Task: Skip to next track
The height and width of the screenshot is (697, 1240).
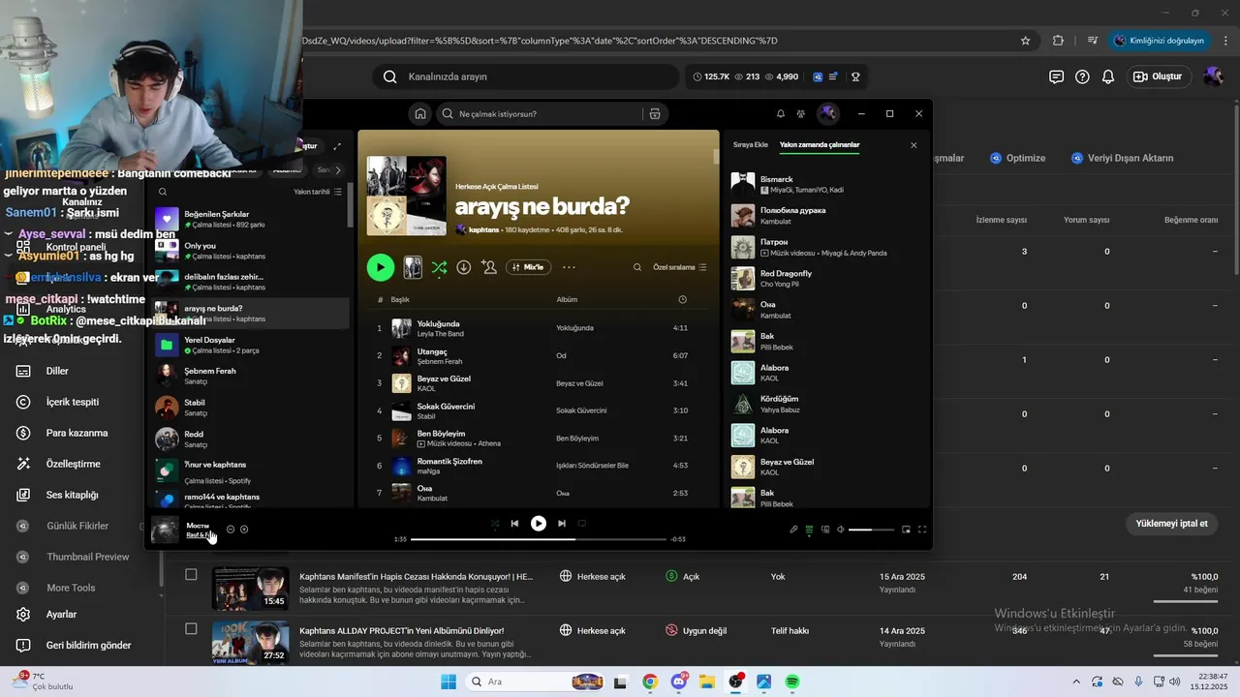Action: 561,524
